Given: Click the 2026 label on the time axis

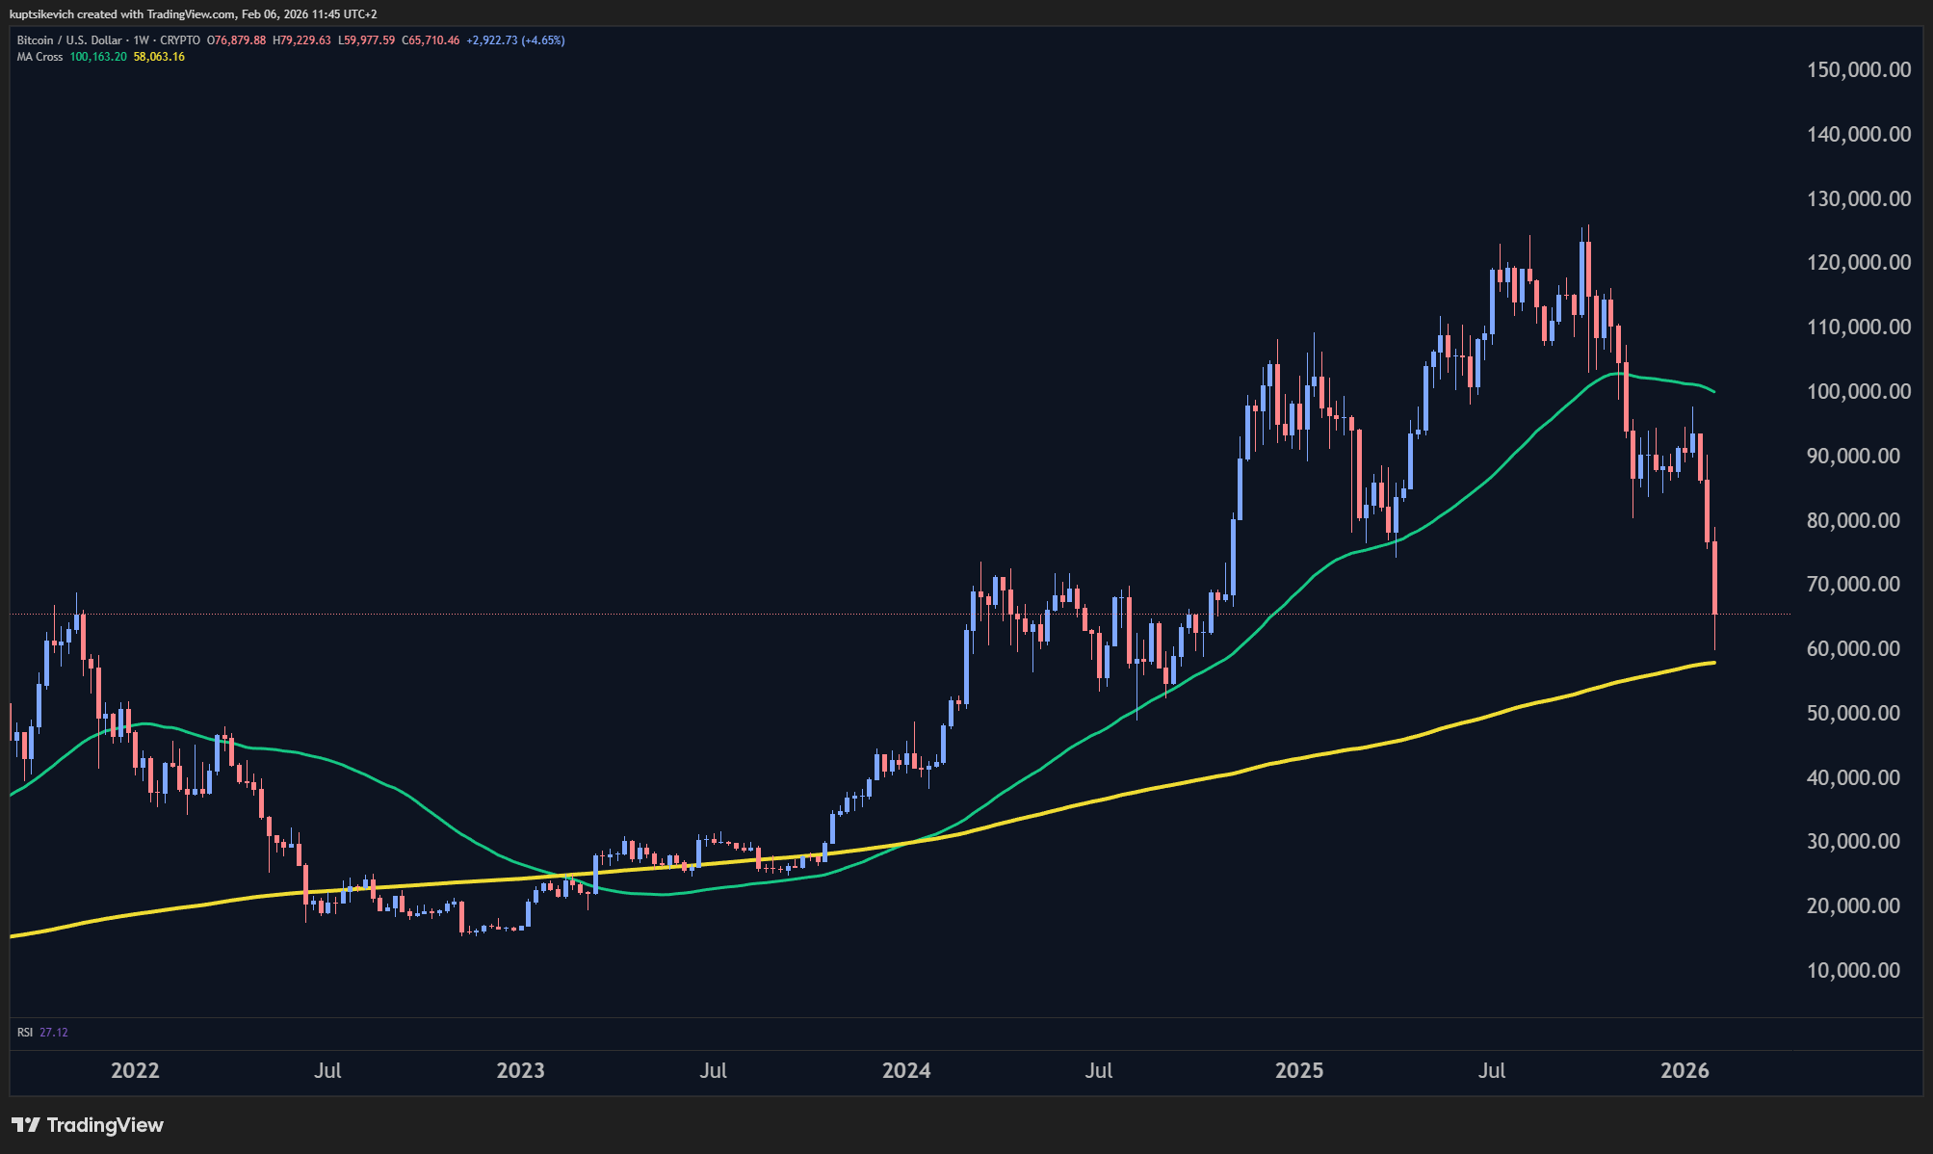Looking at the screenshot, I should (1685, 1070).
